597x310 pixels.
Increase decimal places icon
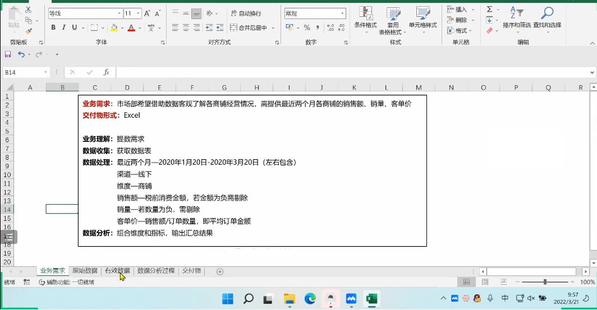330,27
